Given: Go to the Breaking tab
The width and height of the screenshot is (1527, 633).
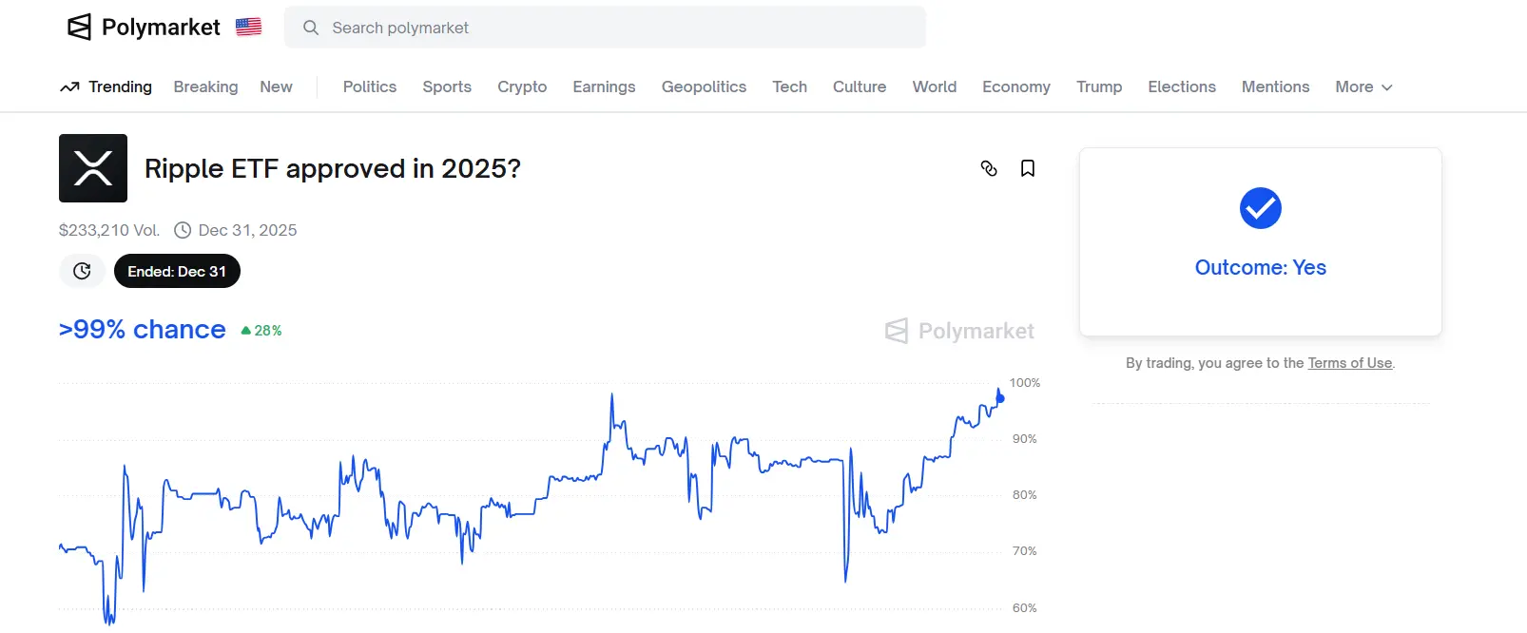Looking at the screenshot, I should (x=205, y=87).
